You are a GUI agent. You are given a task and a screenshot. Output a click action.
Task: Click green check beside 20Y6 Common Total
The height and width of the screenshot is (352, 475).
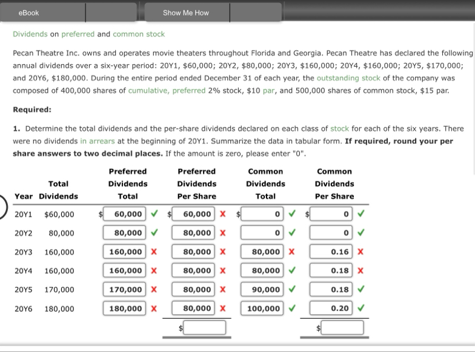tap(292, 308)
